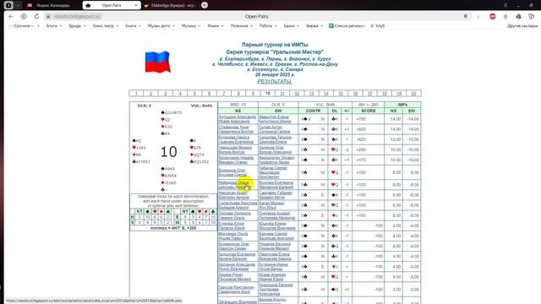Image resolution: width=541 pixels, height=304 pixels.
Task: Go to board 14 in board selector
Action: (326, 94)
